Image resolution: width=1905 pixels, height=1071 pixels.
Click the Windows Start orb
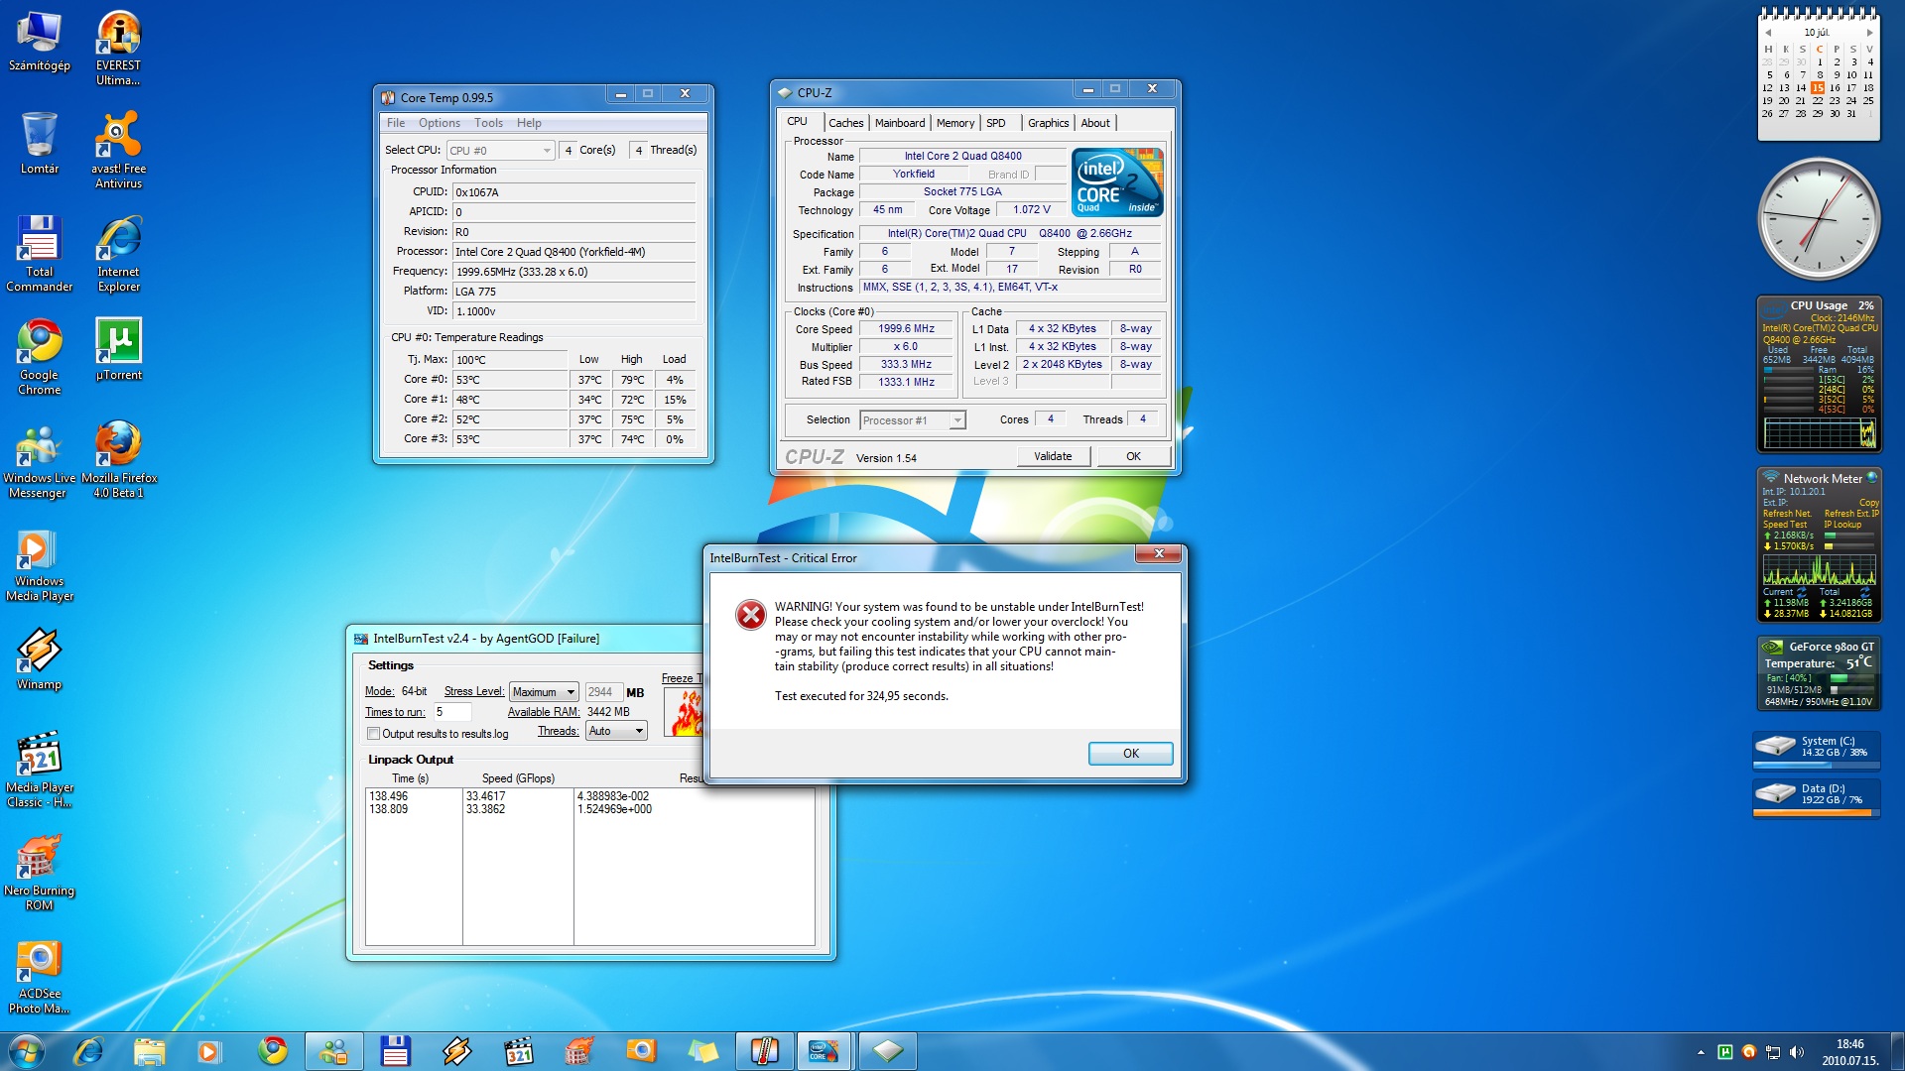tap(26, 1051)
